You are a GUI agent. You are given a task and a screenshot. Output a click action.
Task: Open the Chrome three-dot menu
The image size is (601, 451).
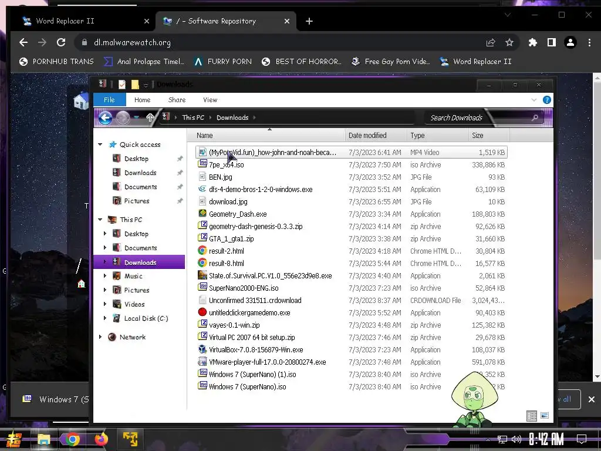pyautogui.click(x=589, y=42)
